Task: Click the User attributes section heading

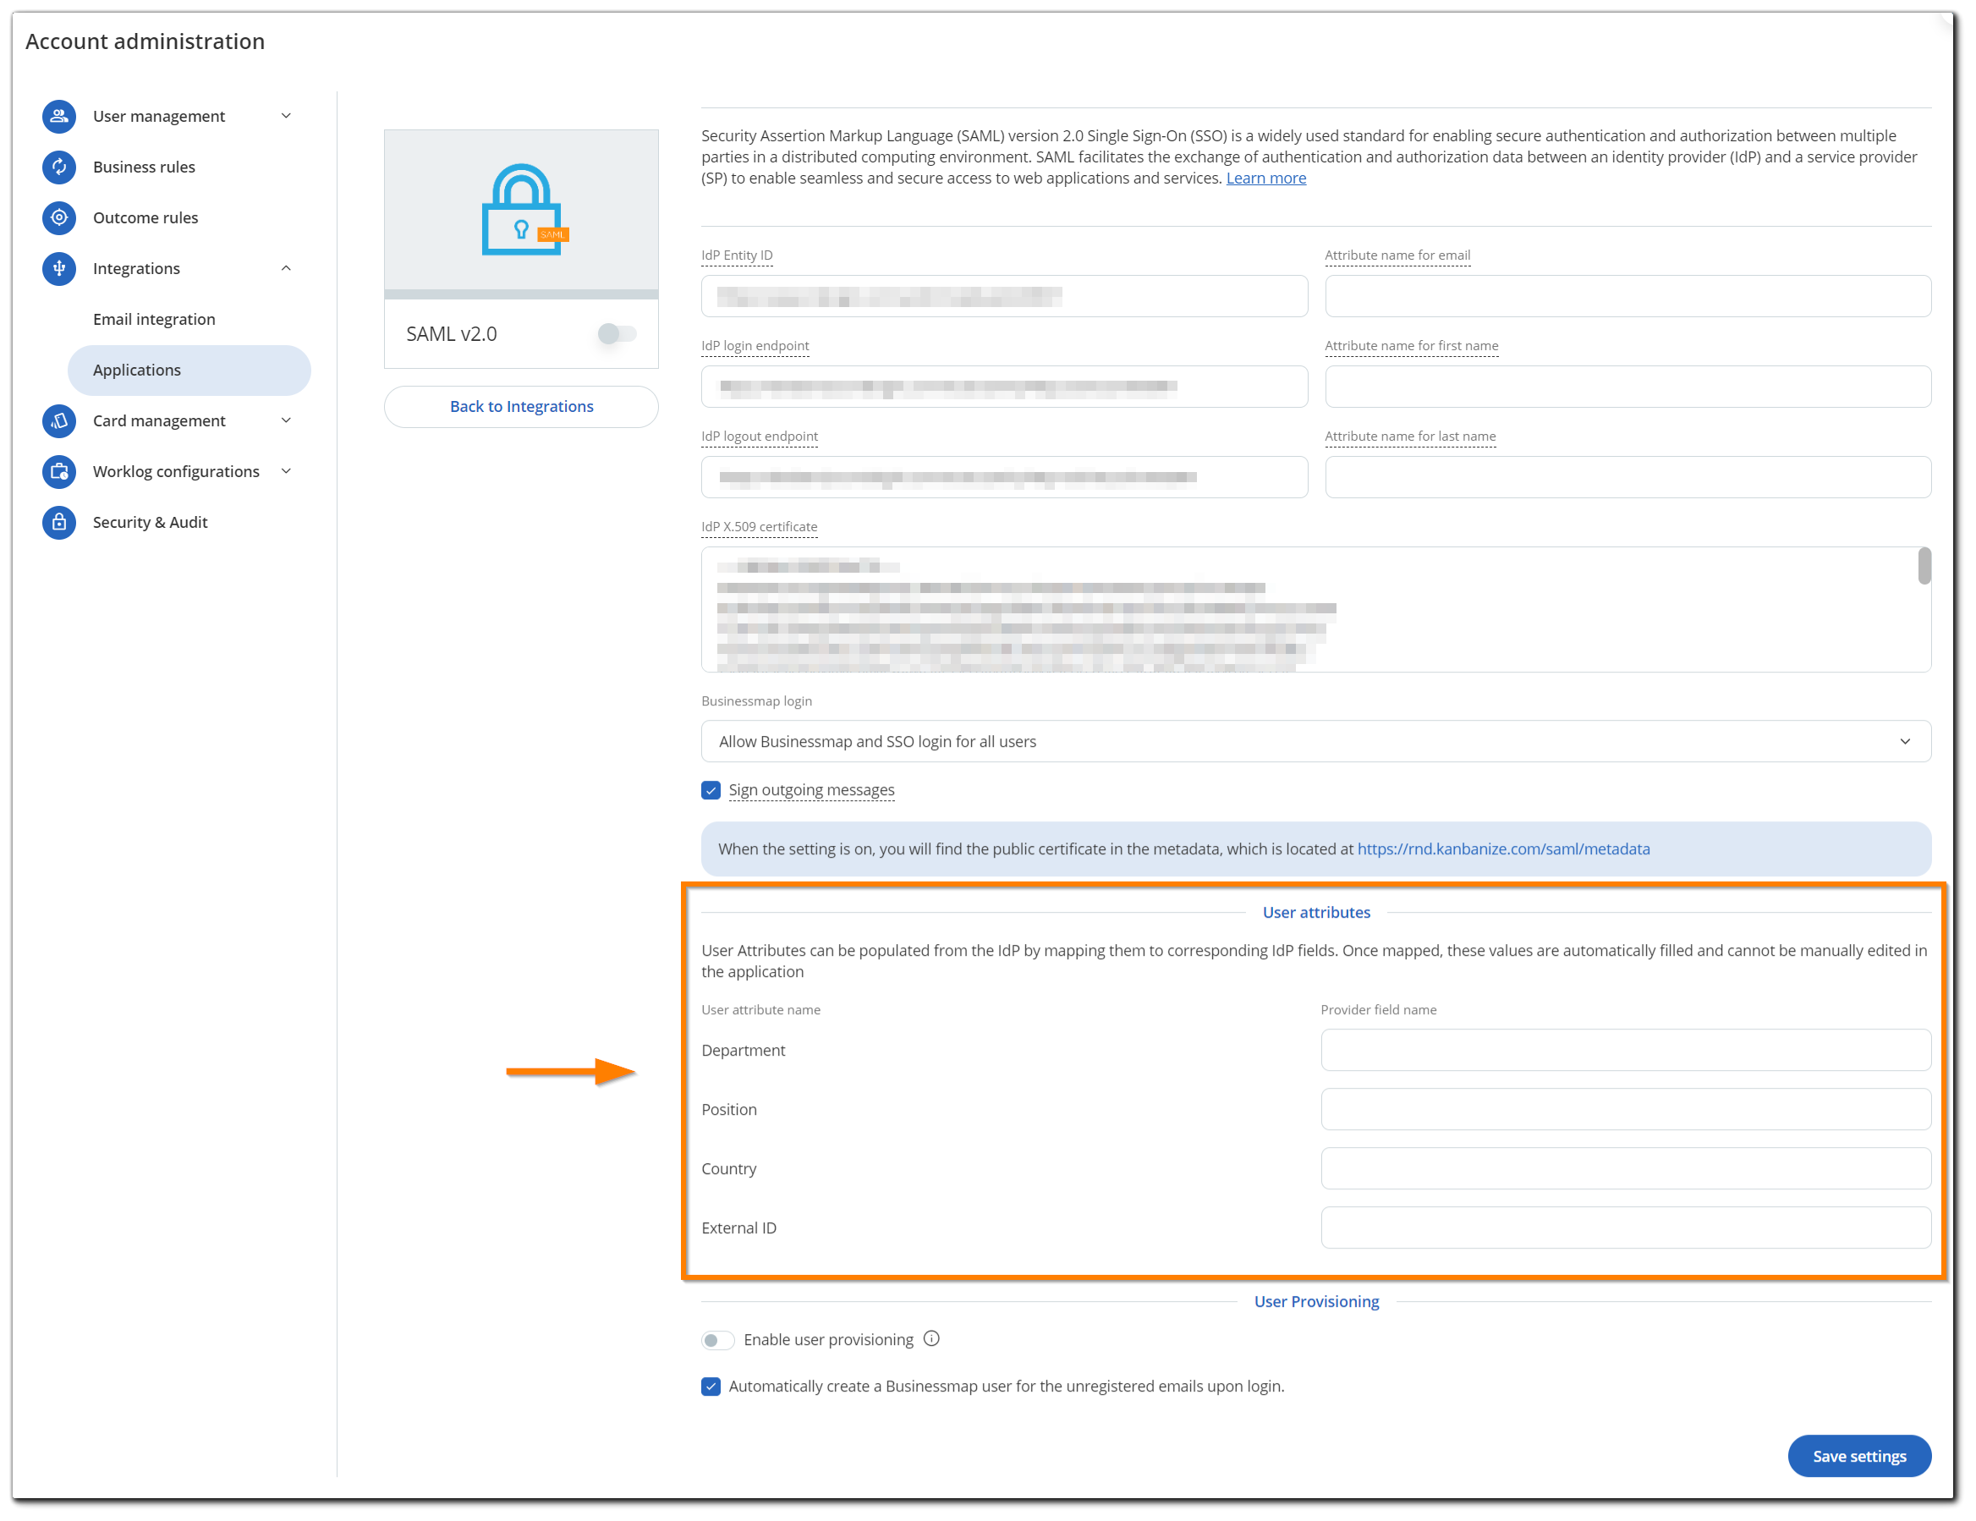Action: (x=1315, y=912)
